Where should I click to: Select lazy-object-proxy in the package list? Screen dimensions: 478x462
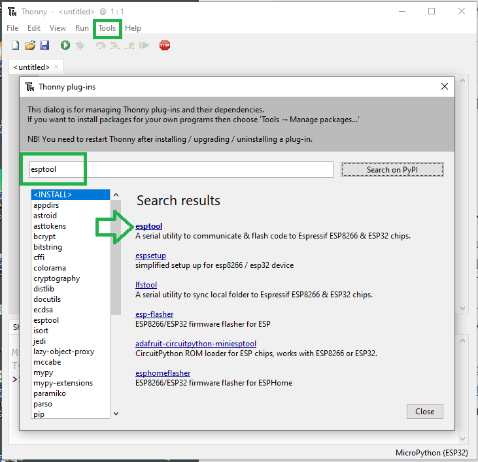click(71, 352)
